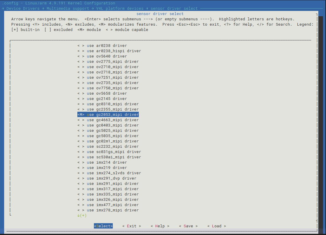This screenshot has width=326, height=235.
Task: Select the gc0310_mipi driver entry
Action: [108, 104]
